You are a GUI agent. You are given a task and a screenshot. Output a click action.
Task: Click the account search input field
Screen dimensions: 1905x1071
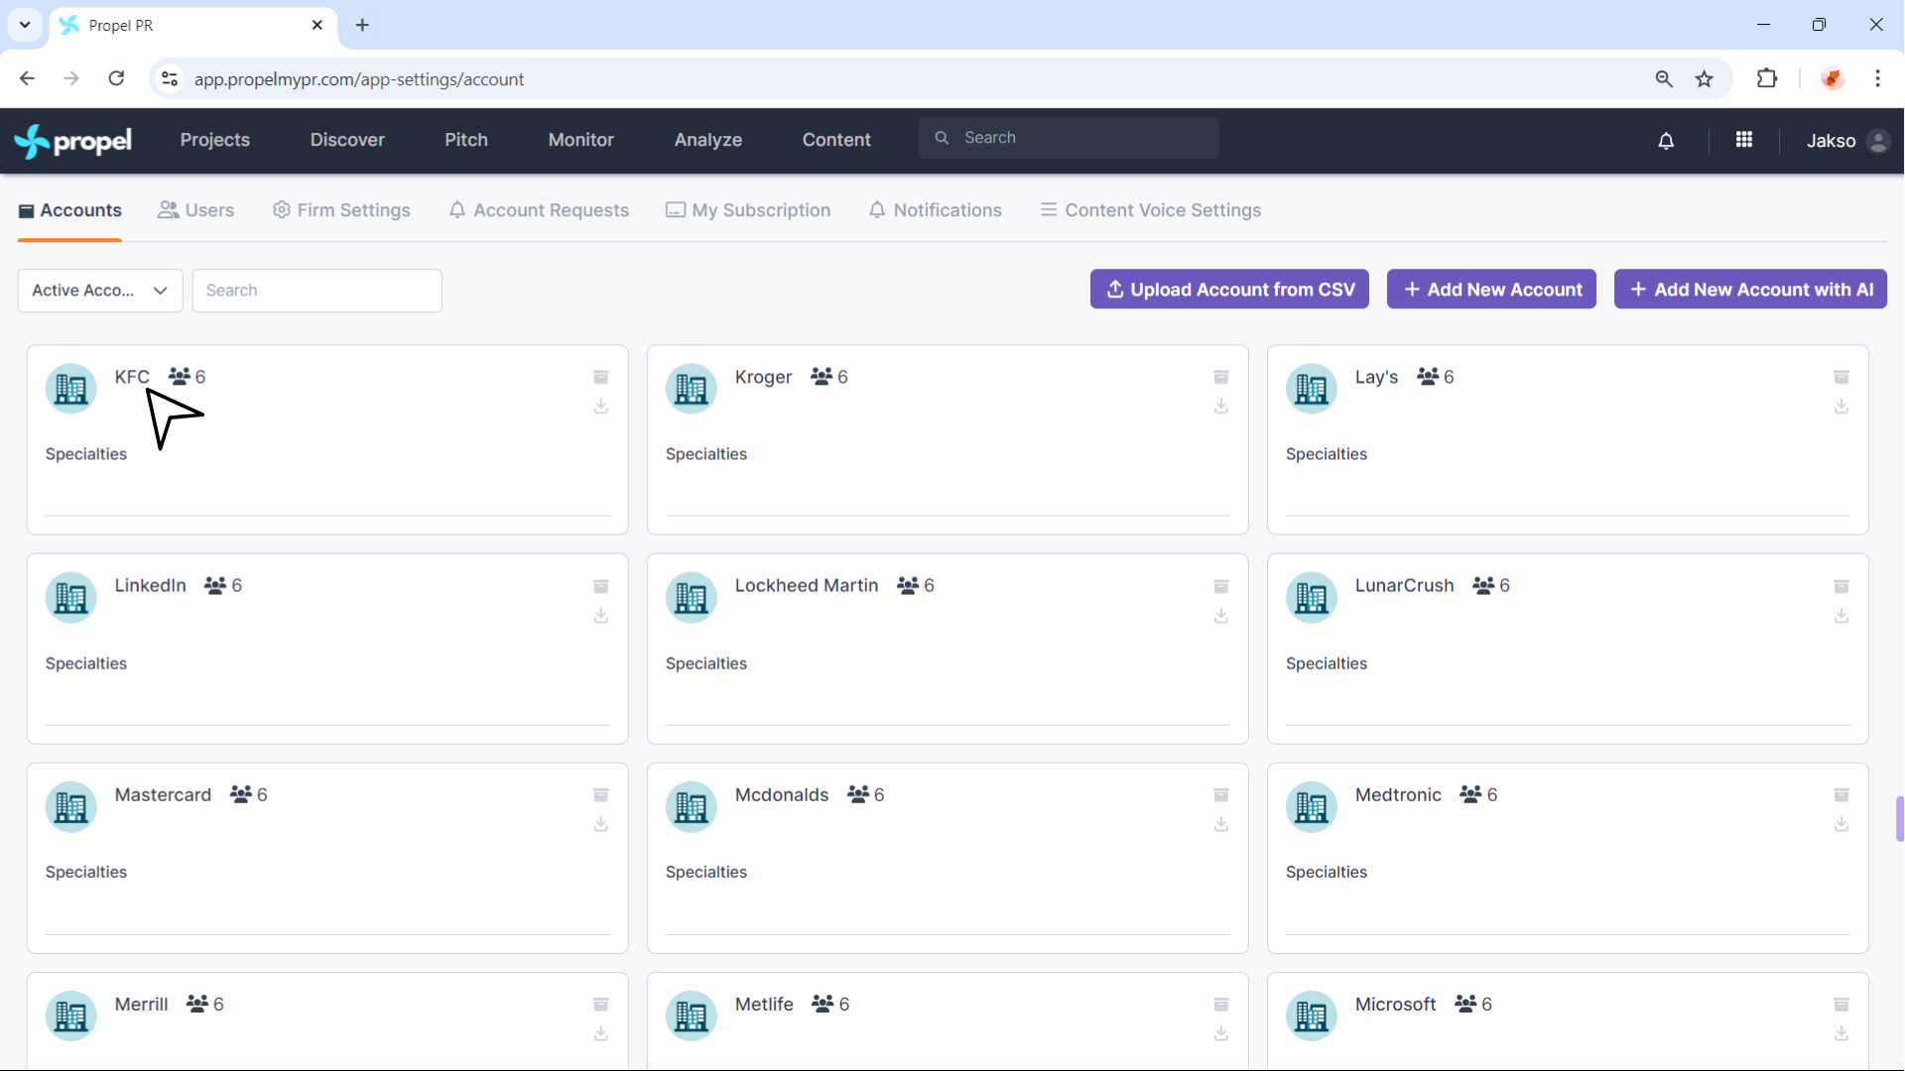click(317, 291)
